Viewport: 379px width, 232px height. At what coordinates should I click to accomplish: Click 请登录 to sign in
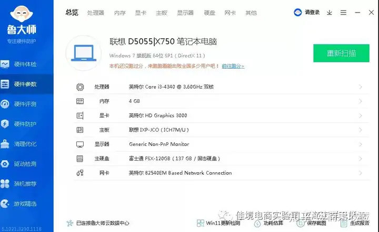click(x=312, y=12)
